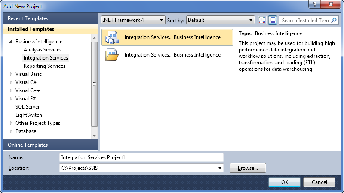Click the Cancel button

pos(319,182)
